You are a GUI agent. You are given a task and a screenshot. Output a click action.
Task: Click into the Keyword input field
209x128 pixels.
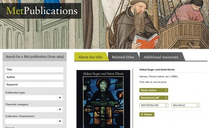(x=34, y=84)
